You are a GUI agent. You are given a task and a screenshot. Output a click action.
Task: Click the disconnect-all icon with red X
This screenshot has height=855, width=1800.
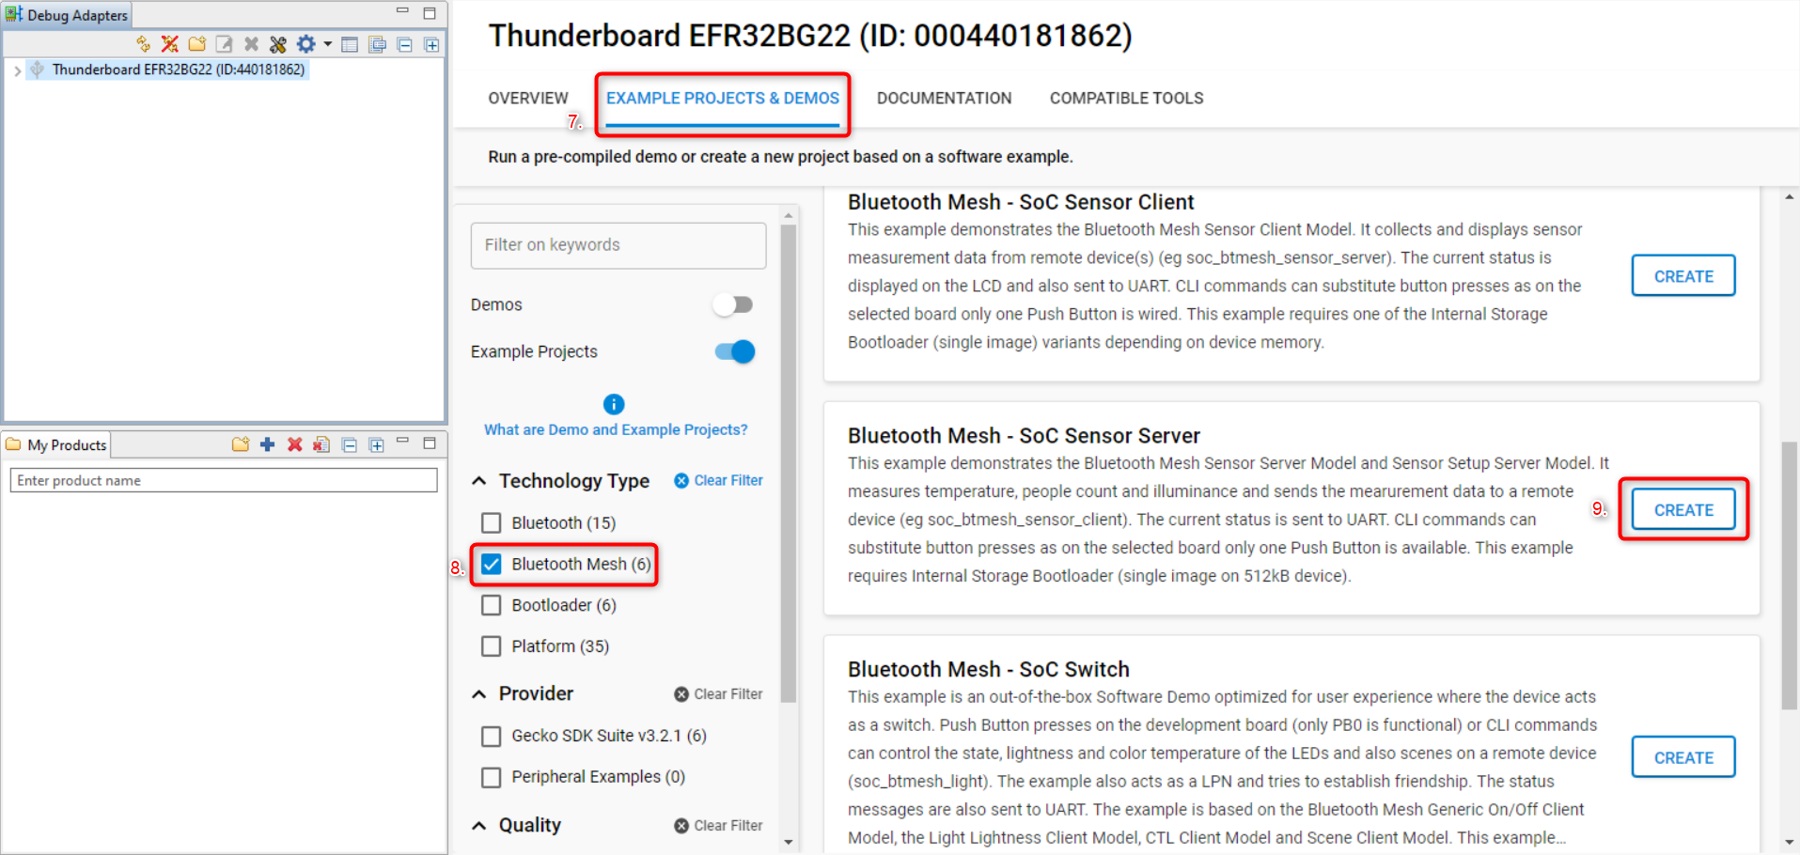(x=170, y=44)
